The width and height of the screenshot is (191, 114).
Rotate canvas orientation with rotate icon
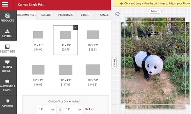point(117,14)
